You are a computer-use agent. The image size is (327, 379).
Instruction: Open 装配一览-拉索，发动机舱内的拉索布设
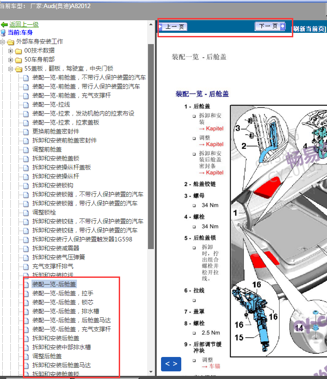(x=83, y=113)
